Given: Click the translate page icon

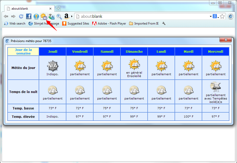Looking at the screenshot, I should coord(51,16).
